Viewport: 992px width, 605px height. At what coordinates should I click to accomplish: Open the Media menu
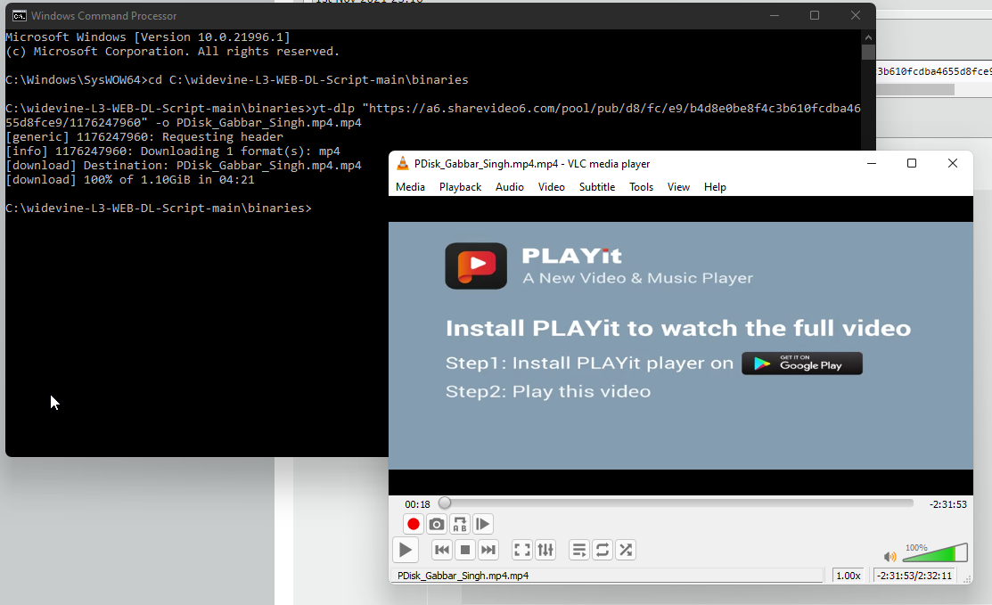(410, 187)
